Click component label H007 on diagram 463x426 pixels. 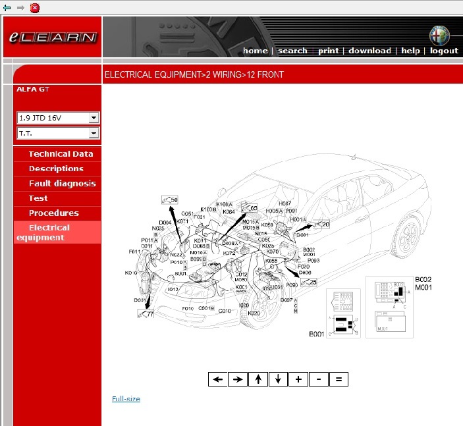[x=285, y=203]
